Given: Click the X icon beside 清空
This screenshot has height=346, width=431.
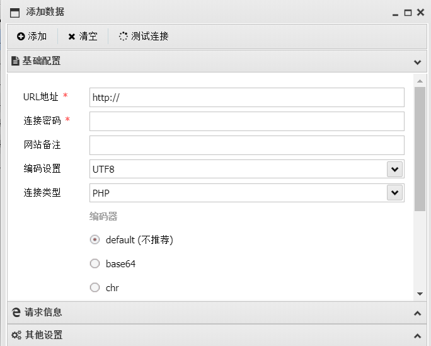Looking at the screenshot, I should coord(71,37).
